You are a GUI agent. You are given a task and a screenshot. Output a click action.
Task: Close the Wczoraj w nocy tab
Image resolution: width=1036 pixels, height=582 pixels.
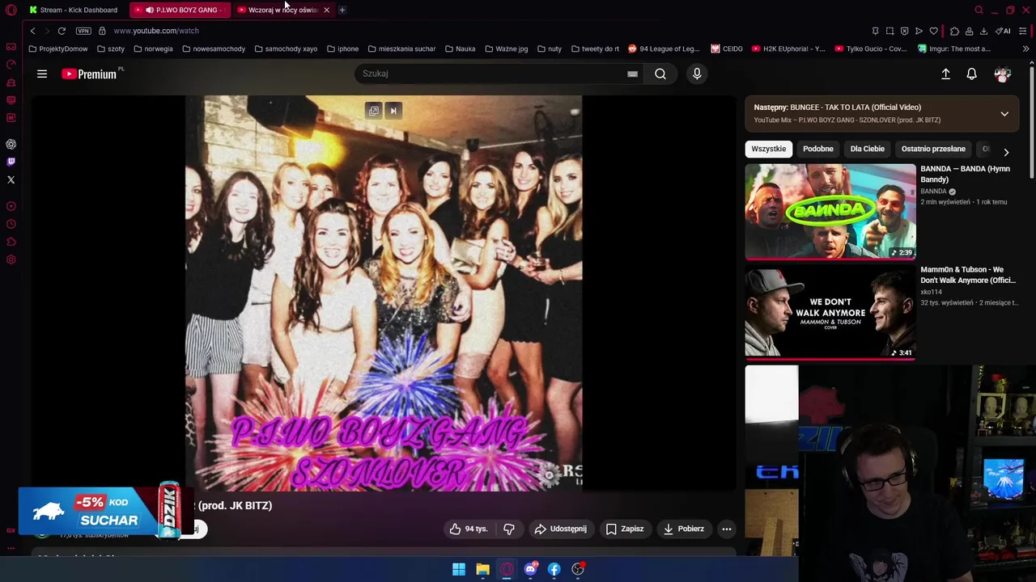pos(326,10)
